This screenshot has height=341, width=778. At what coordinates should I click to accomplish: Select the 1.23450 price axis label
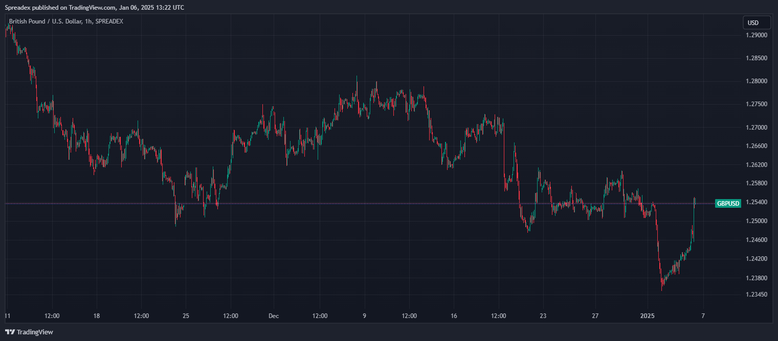tap(757, 295)
